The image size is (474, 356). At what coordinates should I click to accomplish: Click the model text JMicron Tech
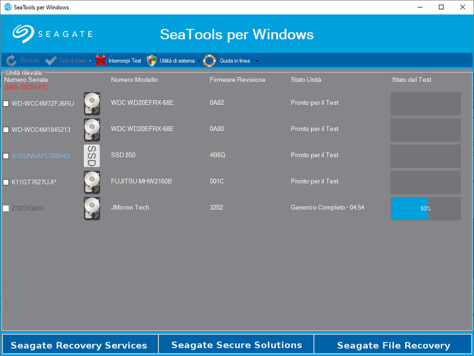[130, 208]
